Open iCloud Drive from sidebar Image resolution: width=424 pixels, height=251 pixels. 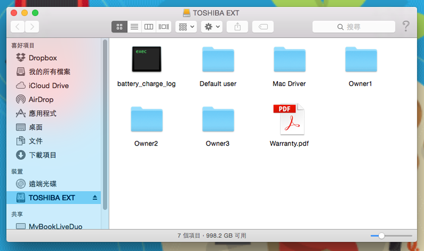48,85
